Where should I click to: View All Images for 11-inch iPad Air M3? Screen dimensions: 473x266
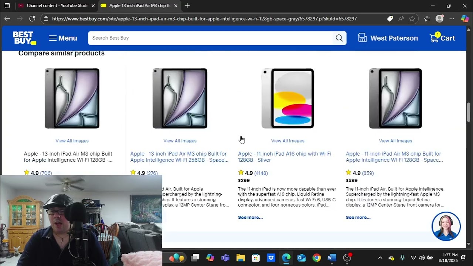click(x=395, y=141)
